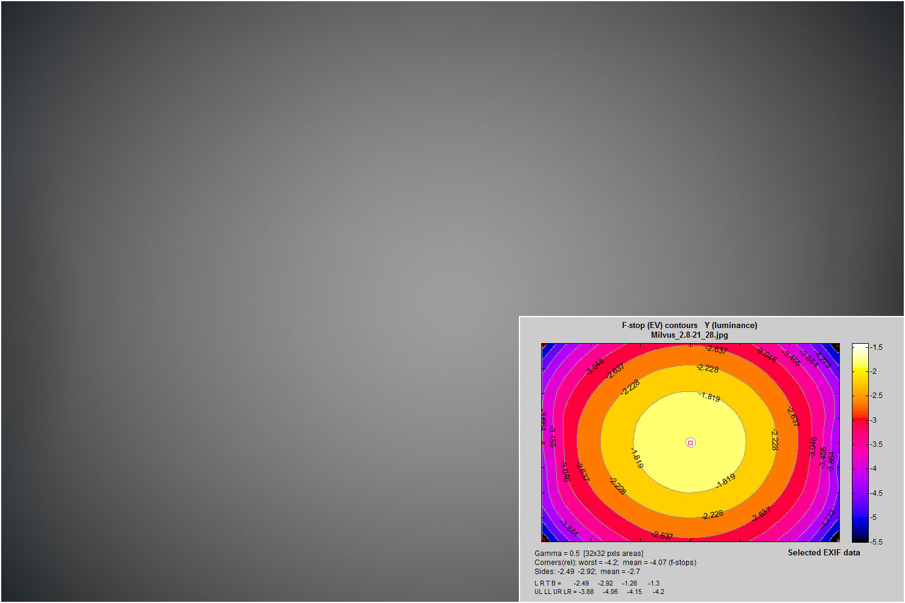
Task: Click the 'L R T B' values row
Action: click(x=597, y=583)
